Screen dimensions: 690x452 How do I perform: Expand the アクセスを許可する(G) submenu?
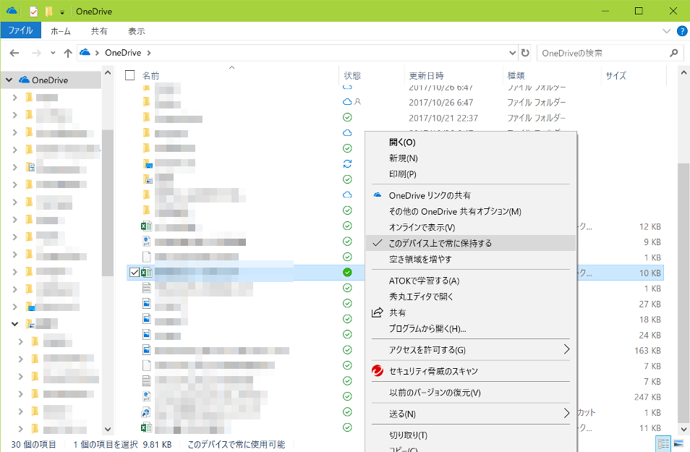(470, 350)
